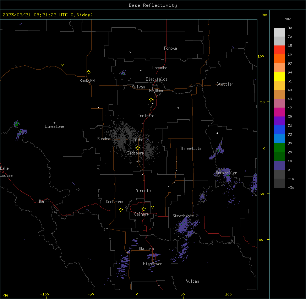Pick the violet 36-39 dBZ legend swatch
The height and width of the screenshot is (299, 306).
click(279, 121)
